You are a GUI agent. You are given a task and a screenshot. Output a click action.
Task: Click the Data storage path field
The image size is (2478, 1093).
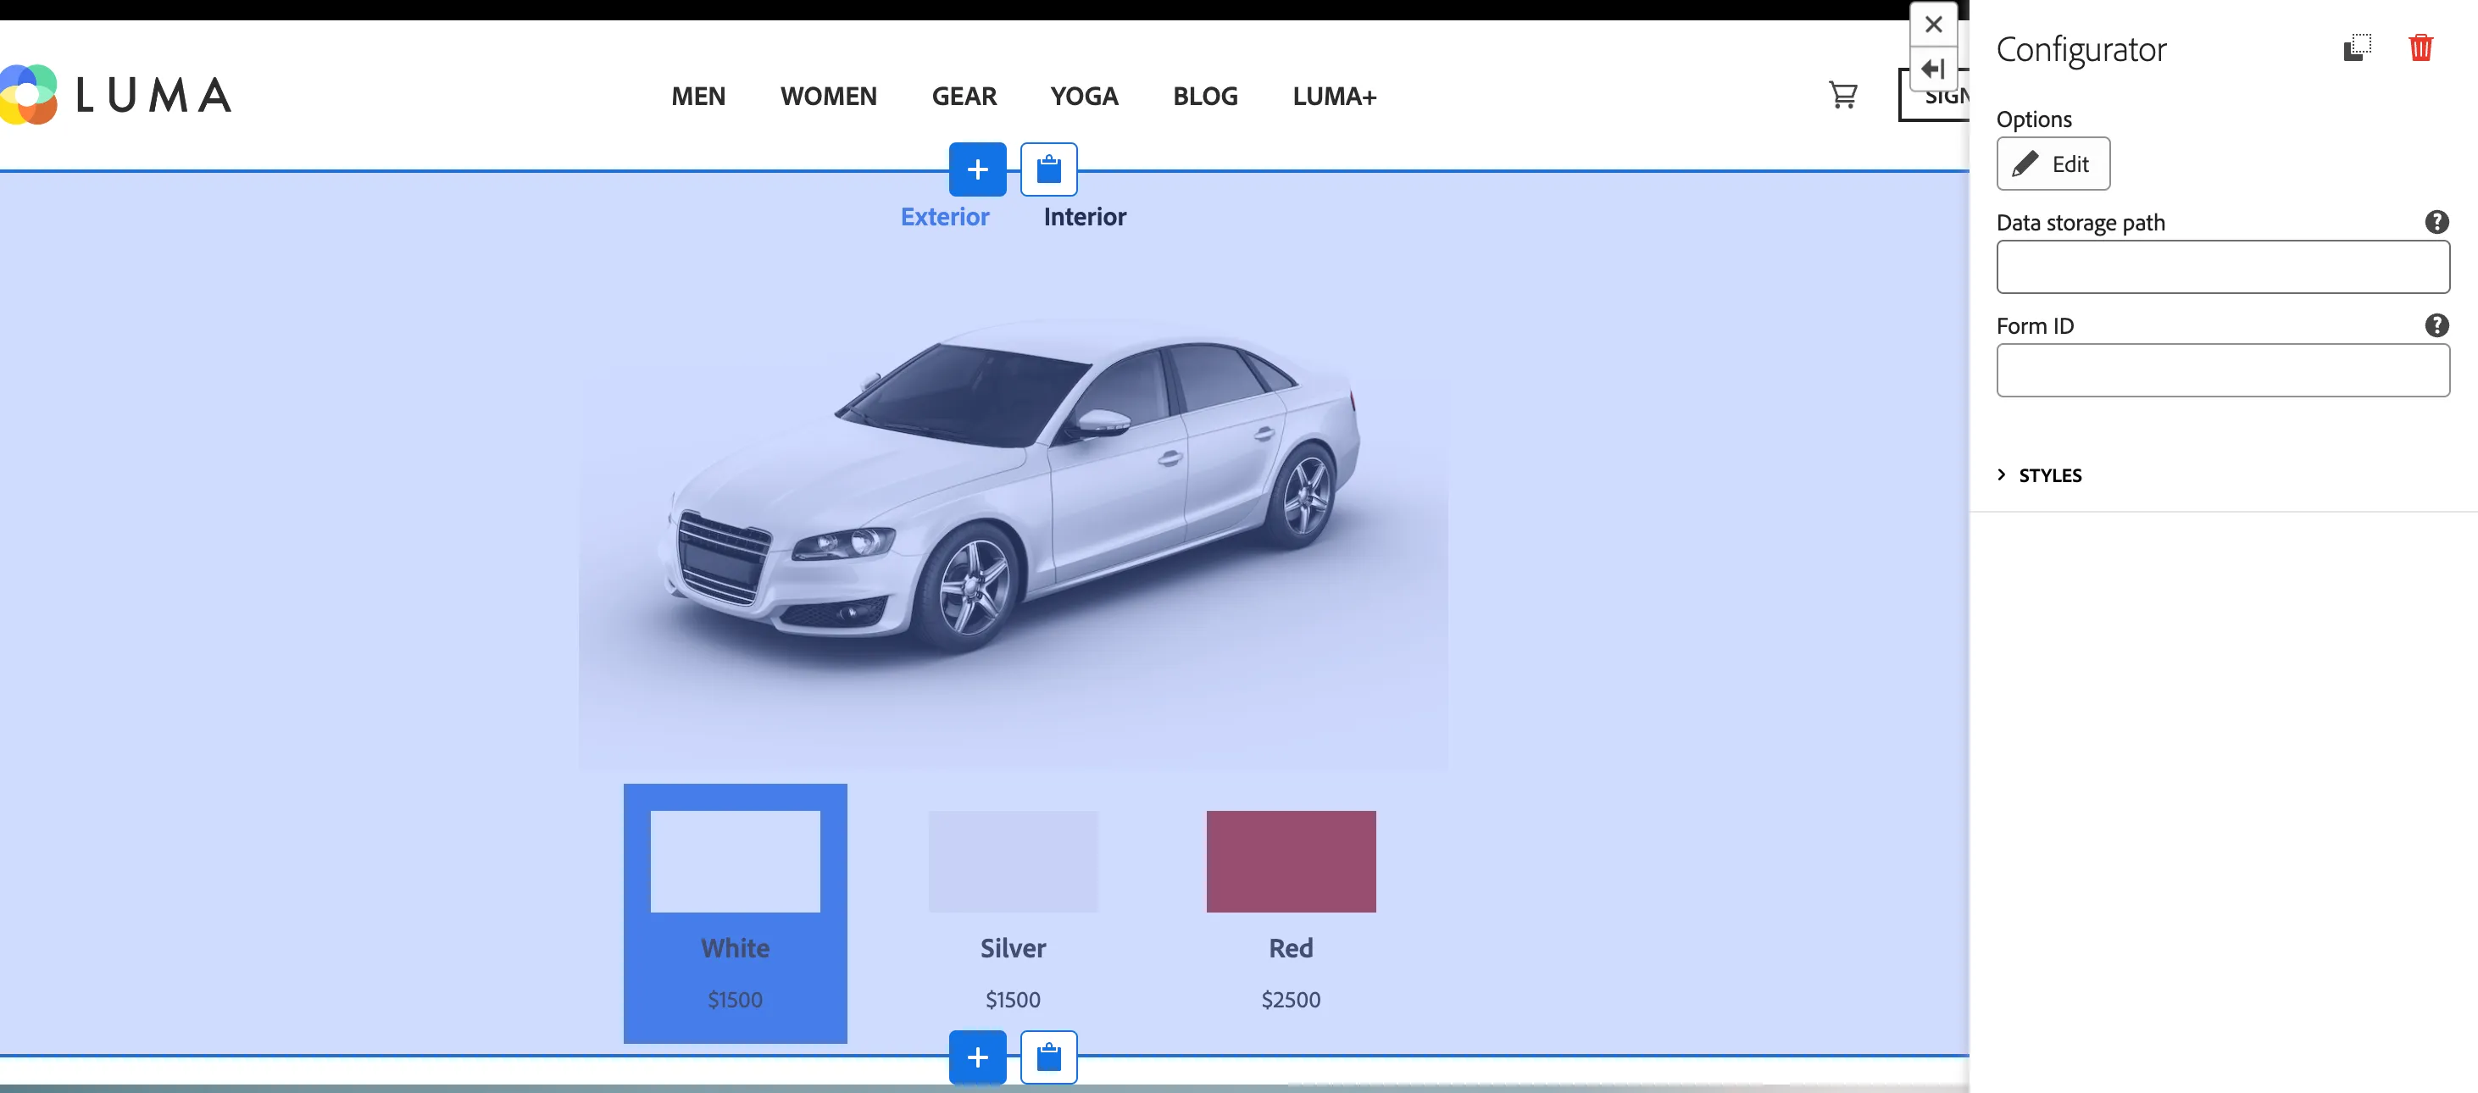2222,267
